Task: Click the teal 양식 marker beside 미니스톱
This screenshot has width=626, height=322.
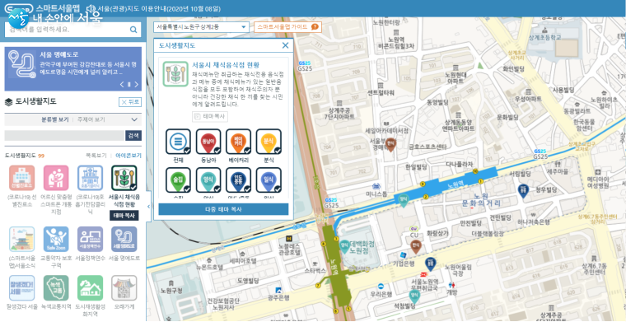Action: pos(404,200)
